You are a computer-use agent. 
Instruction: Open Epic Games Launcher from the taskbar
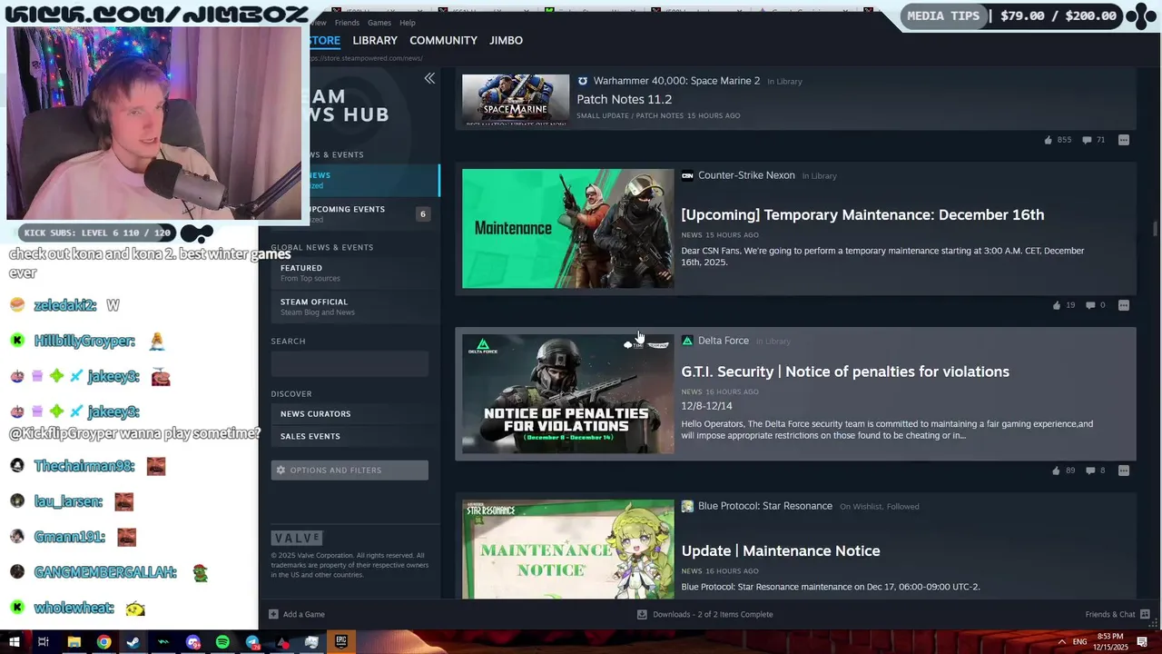(341, 642)
